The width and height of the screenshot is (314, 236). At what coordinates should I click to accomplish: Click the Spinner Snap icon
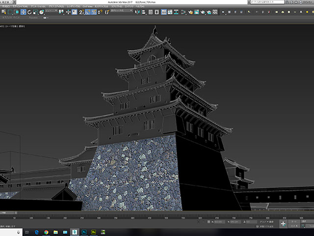click(x=100, y=12)
